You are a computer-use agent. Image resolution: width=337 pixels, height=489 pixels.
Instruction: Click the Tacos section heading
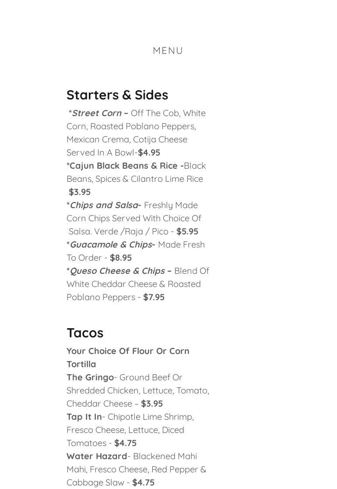click(x=85, y=333)
